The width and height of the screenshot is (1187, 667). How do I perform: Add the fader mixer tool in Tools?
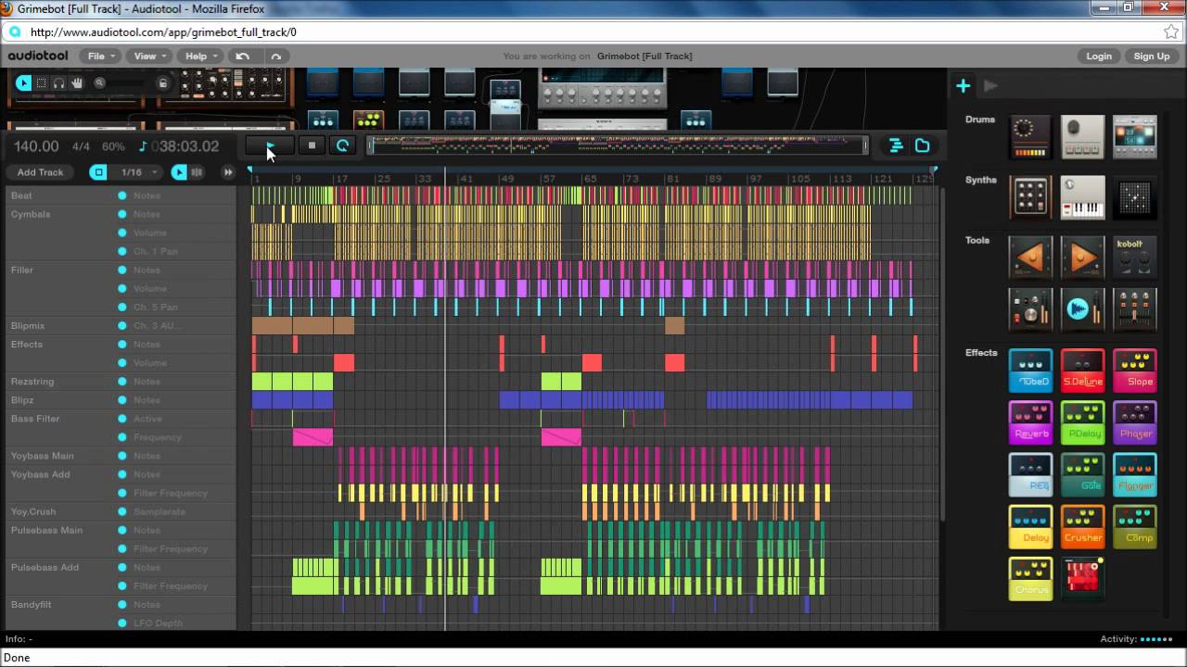pyautogui.click(x=1134, y=309)
